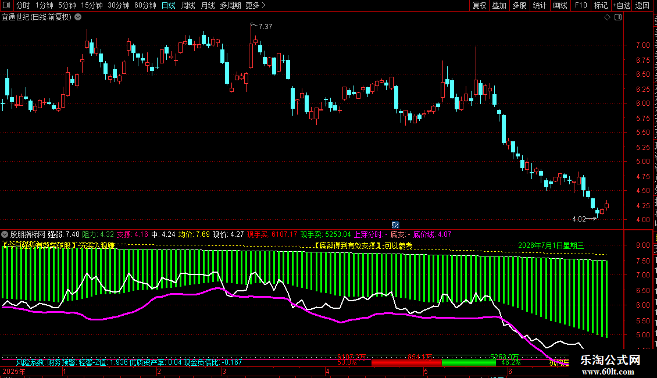
Task: Click the 风险系数 财务预警 status line
Action: [129, 362]
